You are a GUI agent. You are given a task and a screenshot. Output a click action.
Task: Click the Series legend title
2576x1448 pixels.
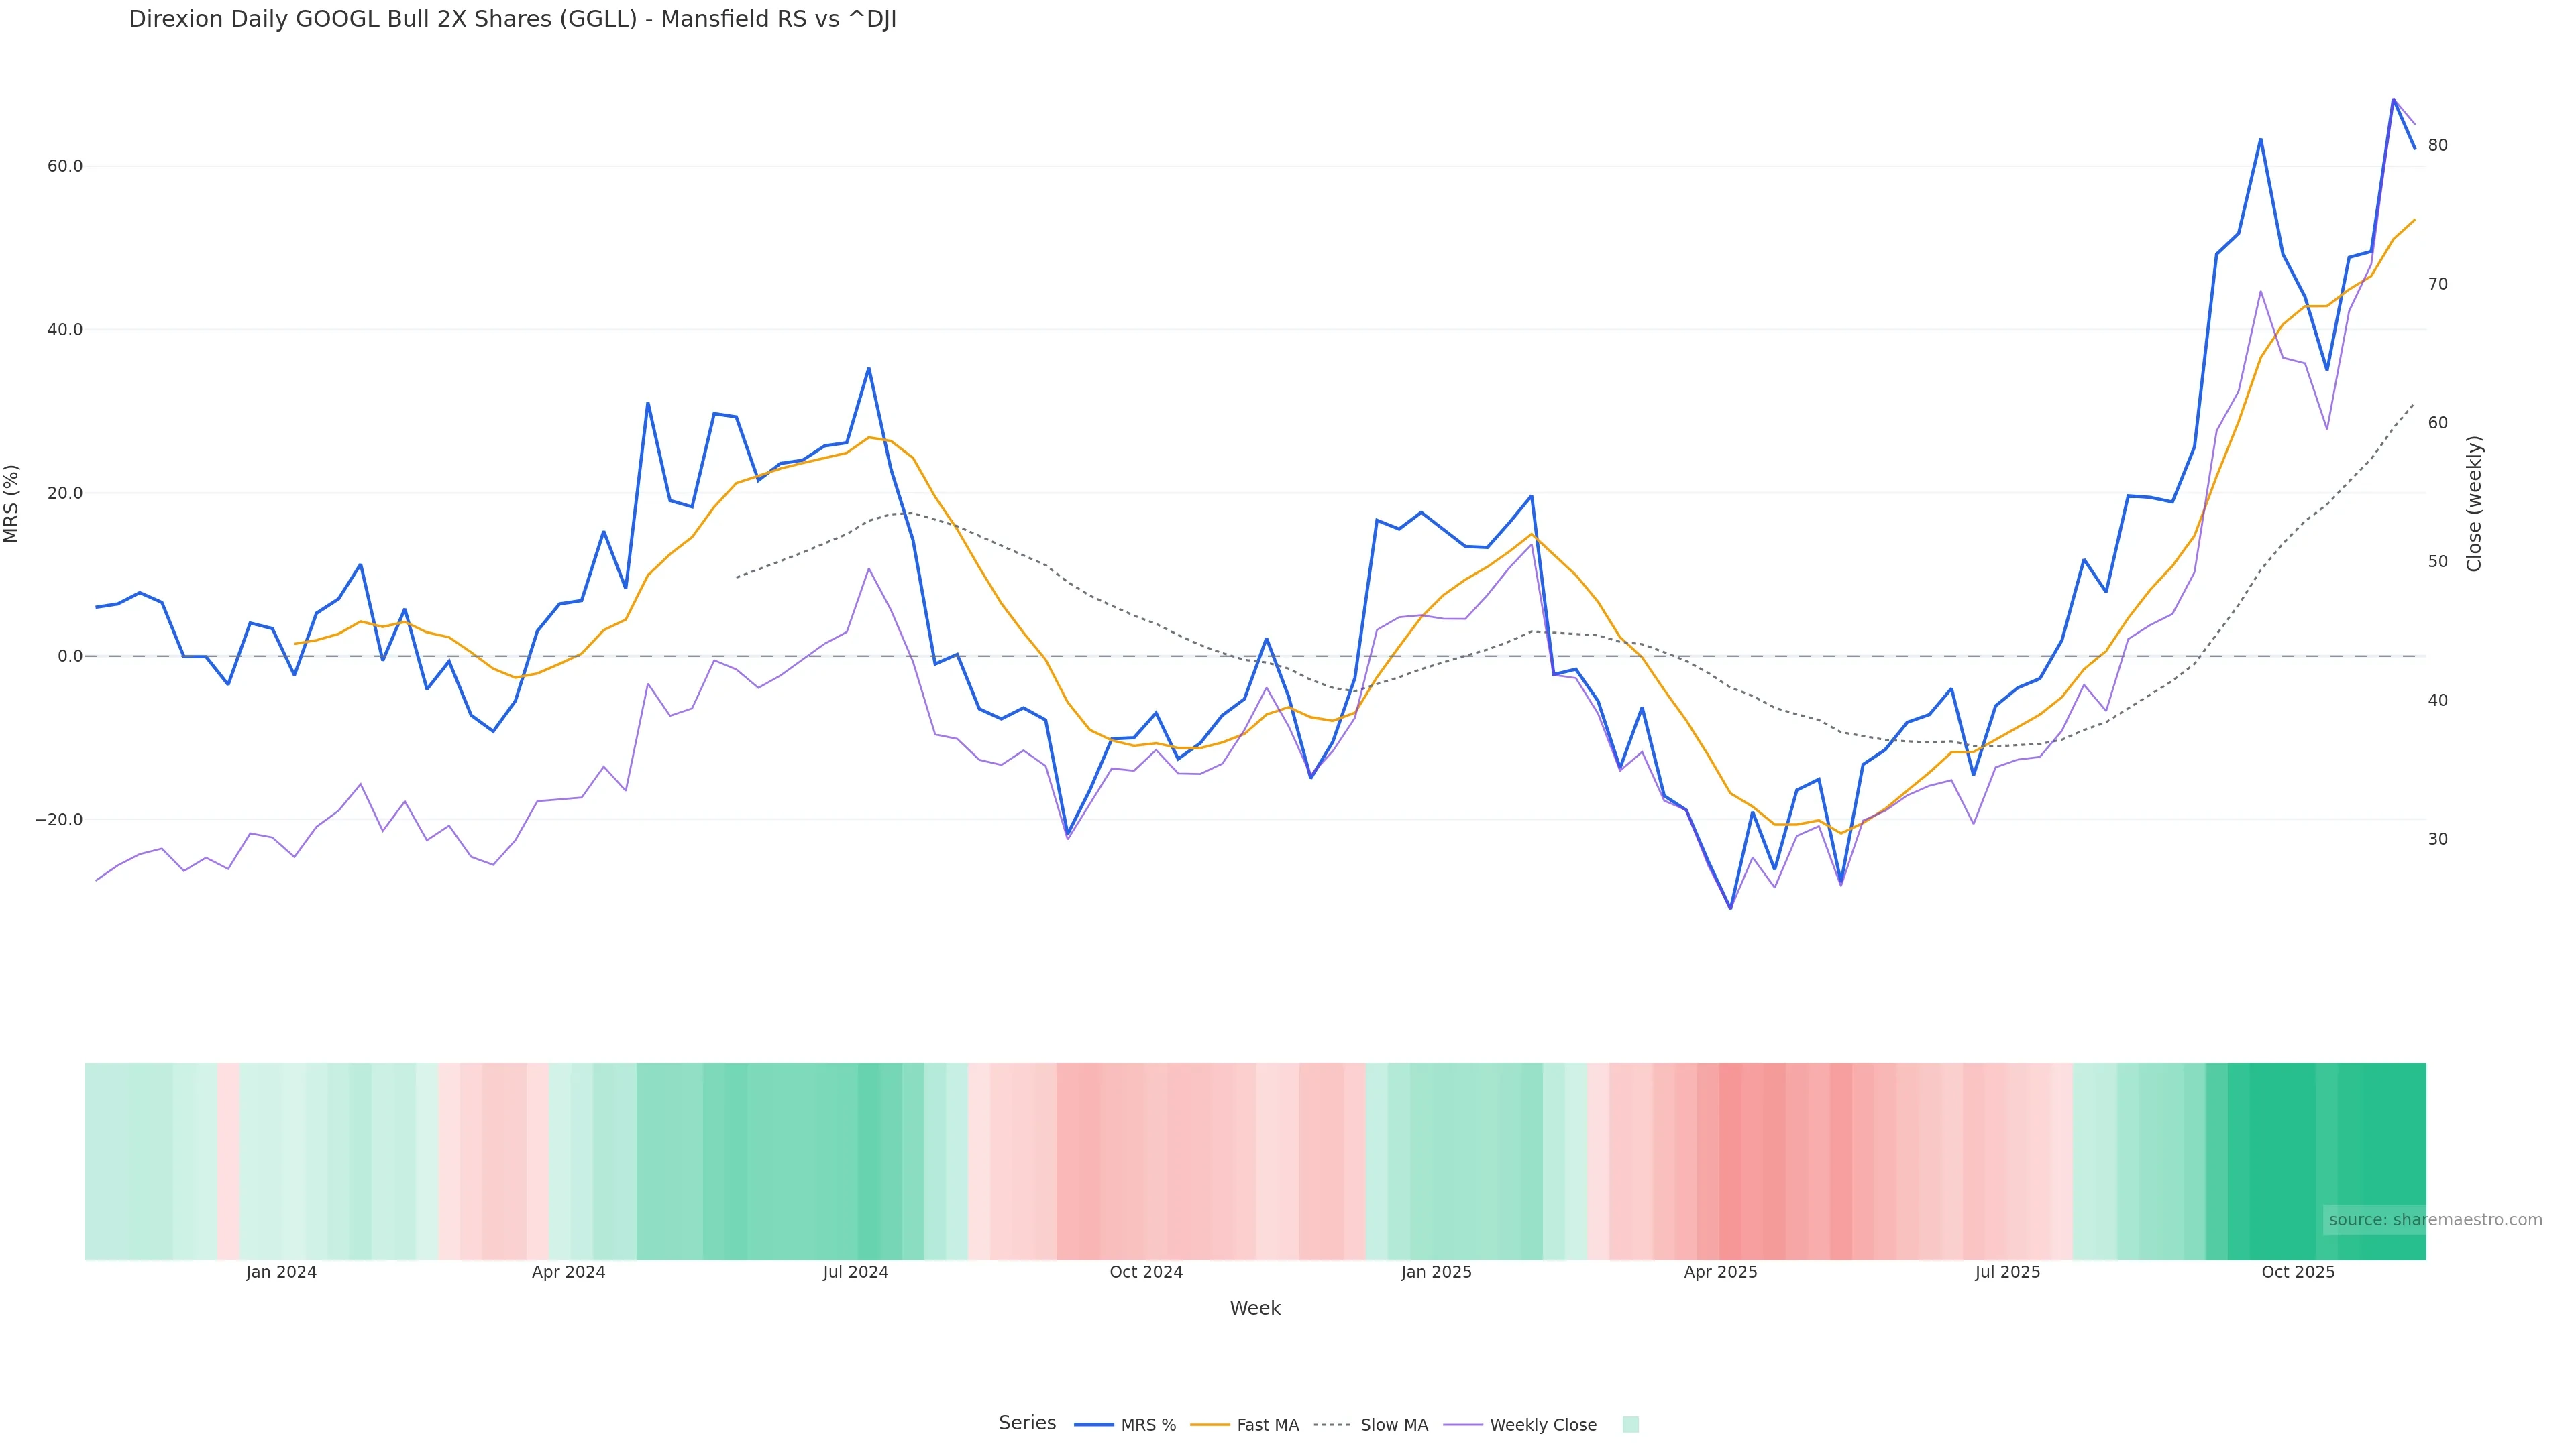point(1027,1423)
